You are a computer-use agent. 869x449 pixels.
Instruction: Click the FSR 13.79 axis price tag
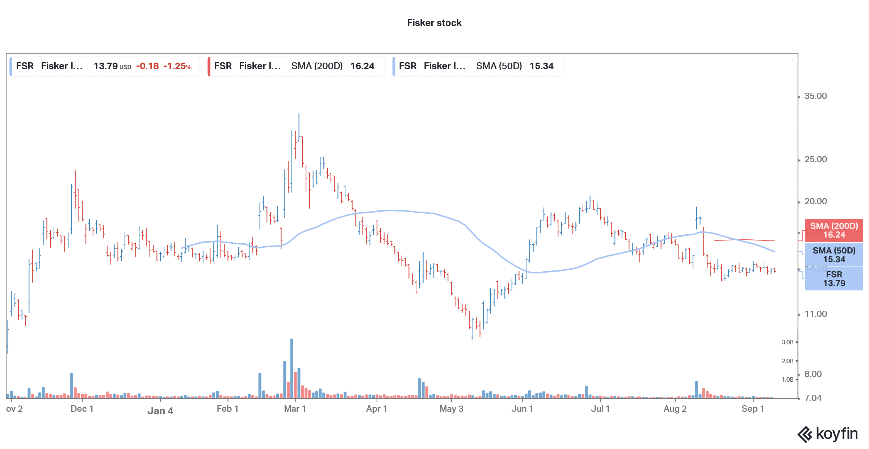pos(834,279)
